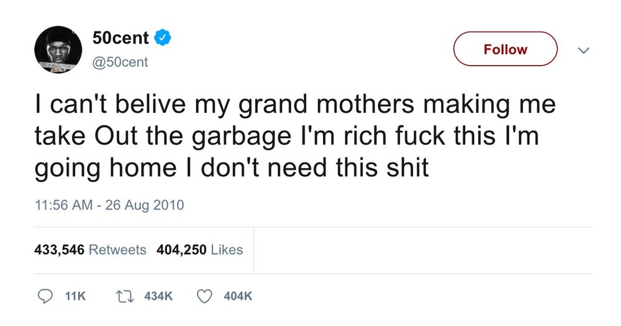This screenshot has width=621, height=326.
Task: Click the 404,250 likes number
Action: (183, 250)
